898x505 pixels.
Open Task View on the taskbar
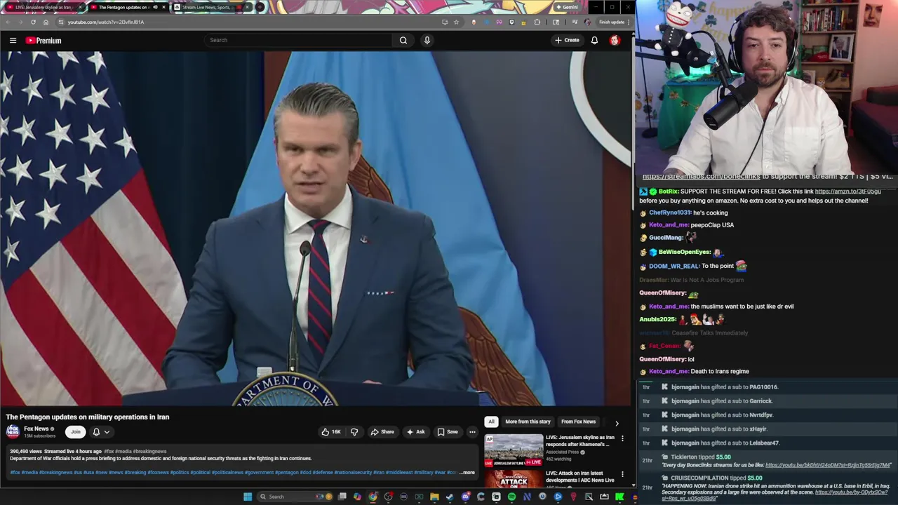342,497
